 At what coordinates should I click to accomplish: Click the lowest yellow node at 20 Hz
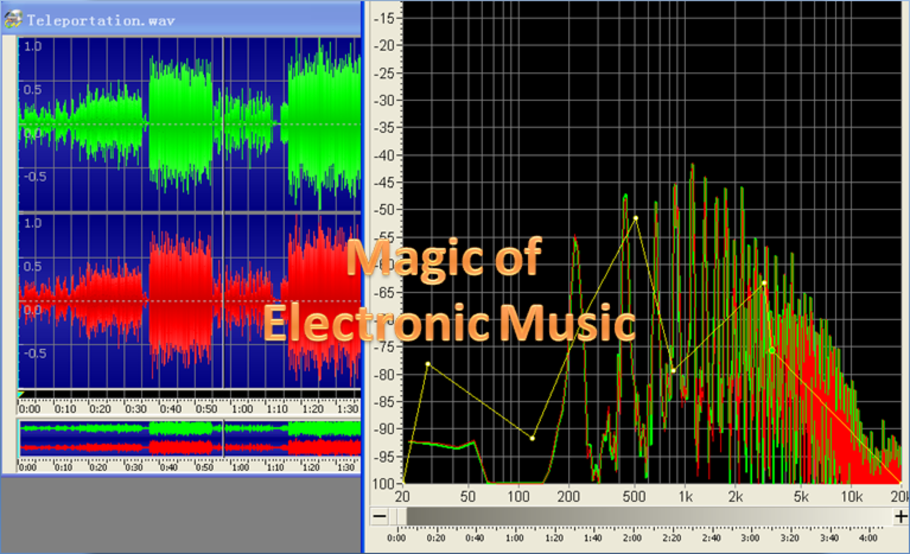coord(403,483)
